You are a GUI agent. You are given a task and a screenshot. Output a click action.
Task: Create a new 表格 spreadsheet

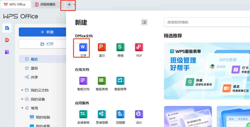pyautogui.click(x=120, y=50)
